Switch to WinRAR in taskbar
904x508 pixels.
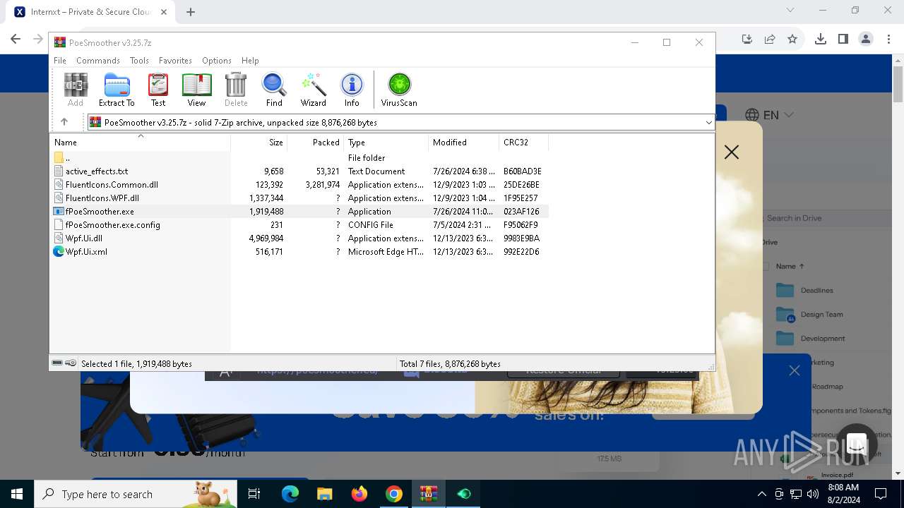[x=429, y=494]
